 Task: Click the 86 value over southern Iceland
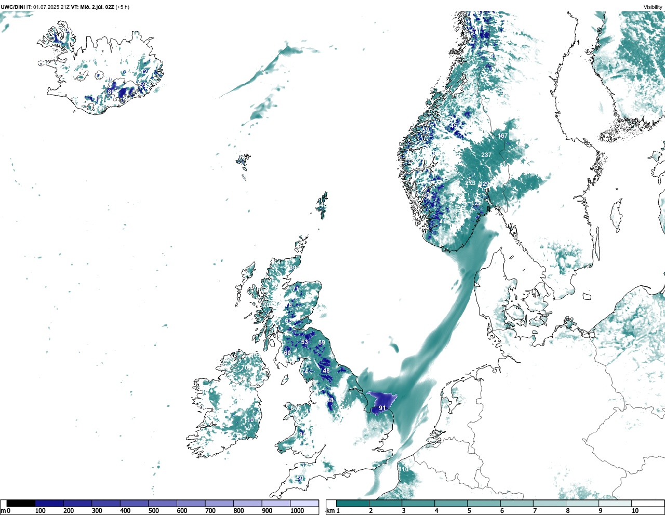tap(111, 92)
